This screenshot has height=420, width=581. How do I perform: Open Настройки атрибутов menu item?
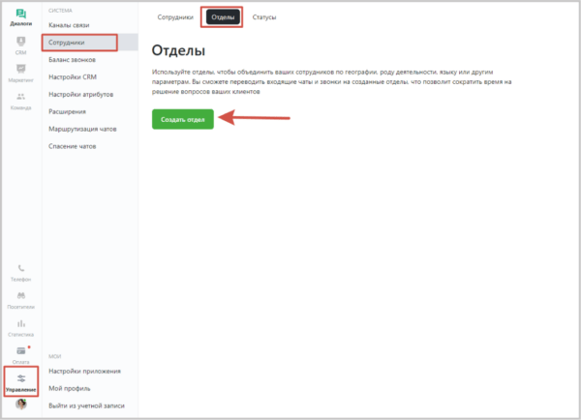tap(80, 95)
